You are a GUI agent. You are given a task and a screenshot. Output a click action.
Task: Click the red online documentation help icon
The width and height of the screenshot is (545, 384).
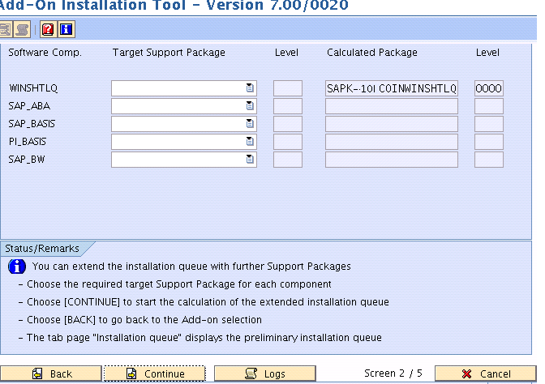[48, 29]
